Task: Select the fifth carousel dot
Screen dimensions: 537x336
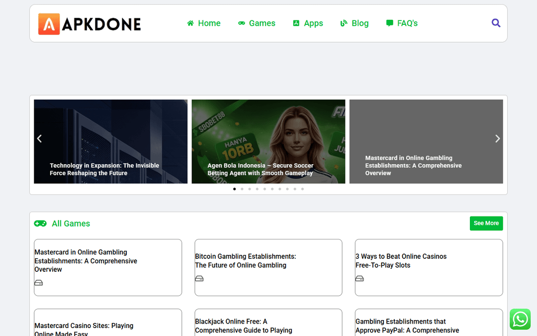Action: click(x=265, y=189)
